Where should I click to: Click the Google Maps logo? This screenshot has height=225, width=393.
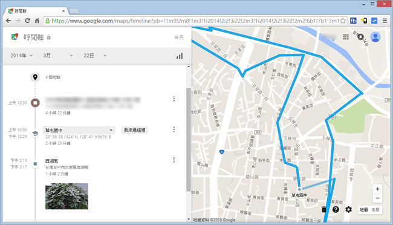15,37
